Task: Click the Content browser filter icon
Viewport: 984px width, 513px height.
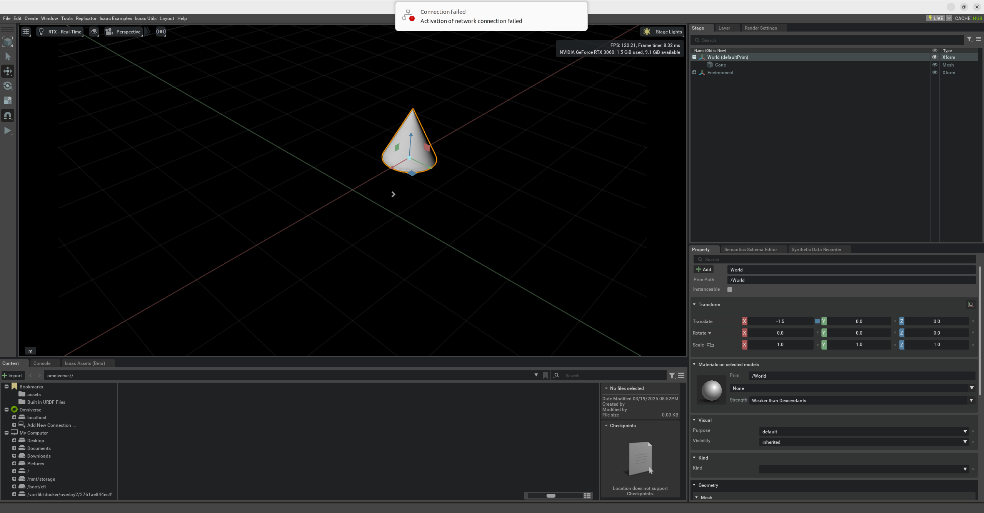Action: (672, 376)
